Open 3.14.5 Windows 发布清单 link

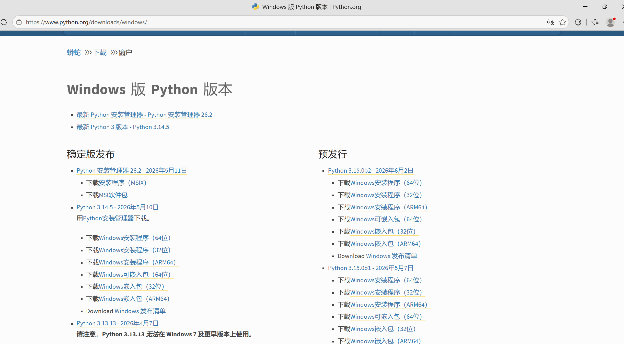pos(140,311)
